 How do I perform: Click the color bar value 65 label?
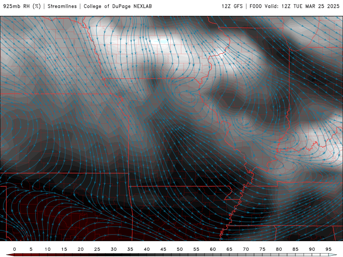point(229,249)
